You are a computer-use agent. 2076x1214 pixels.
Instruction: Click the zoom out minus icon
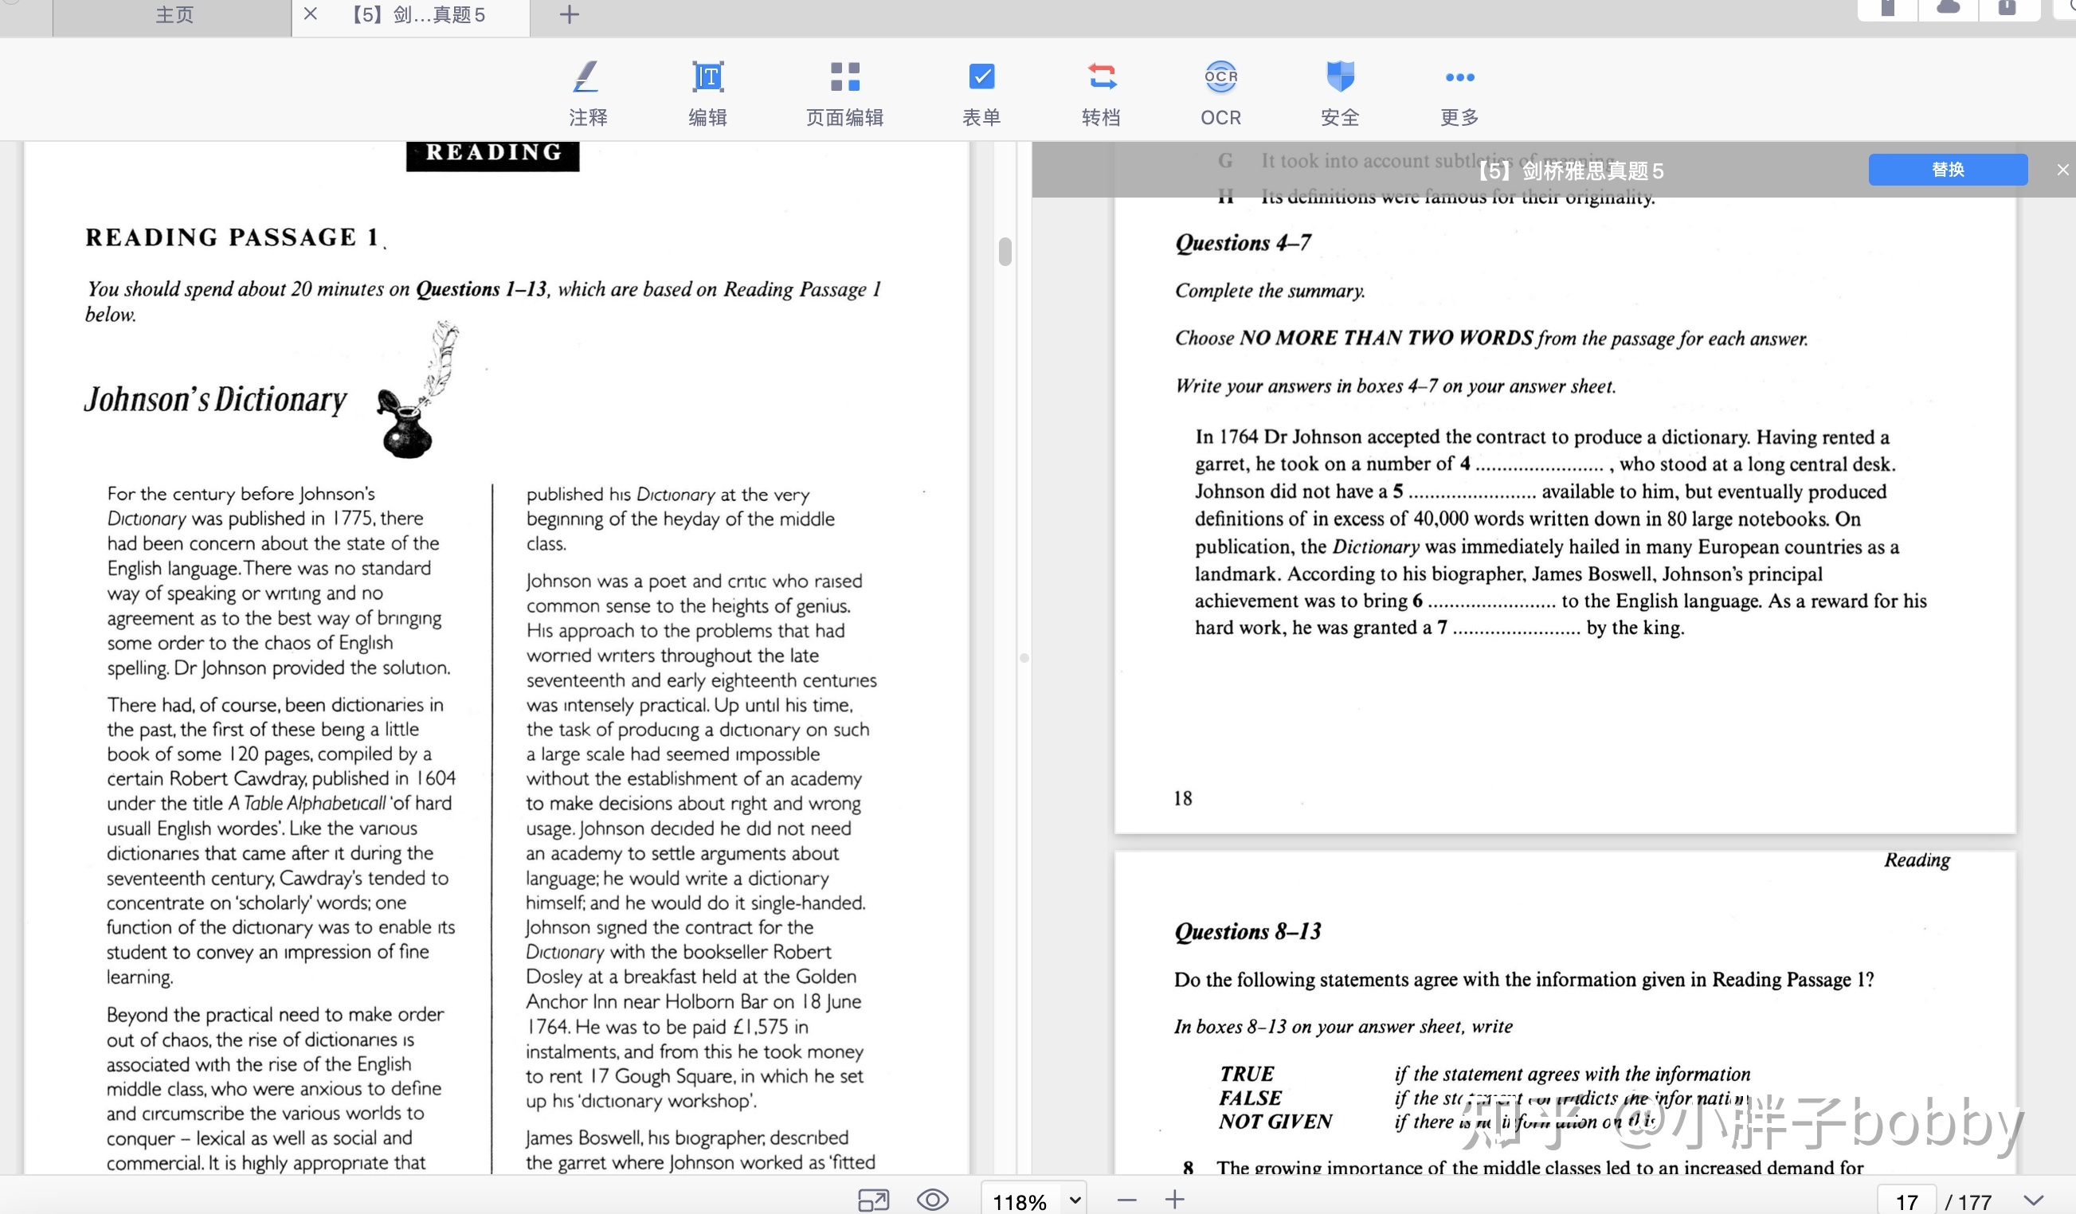[x=1127, y=1200]
